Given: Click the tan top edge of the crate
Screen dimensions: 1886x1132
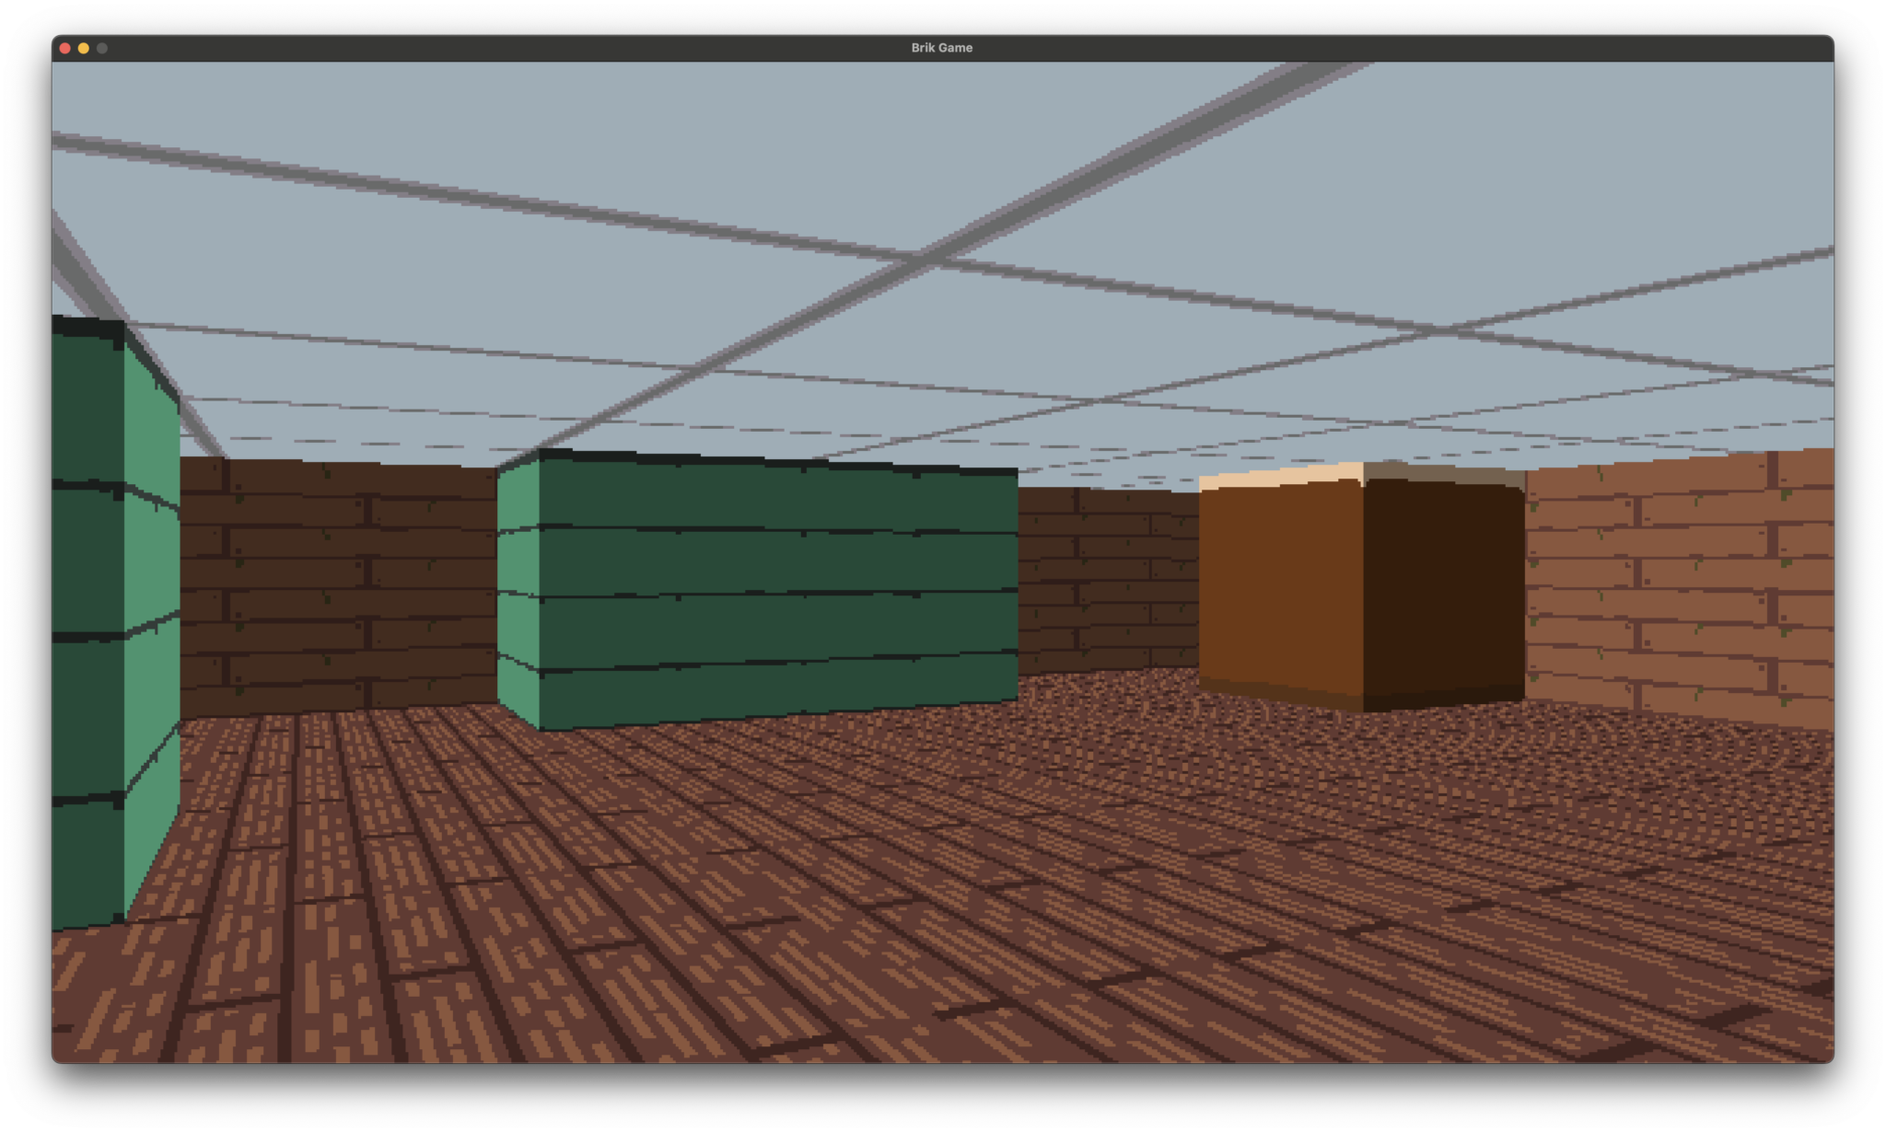Looking at the screenshot, I should pos(1280,477).
